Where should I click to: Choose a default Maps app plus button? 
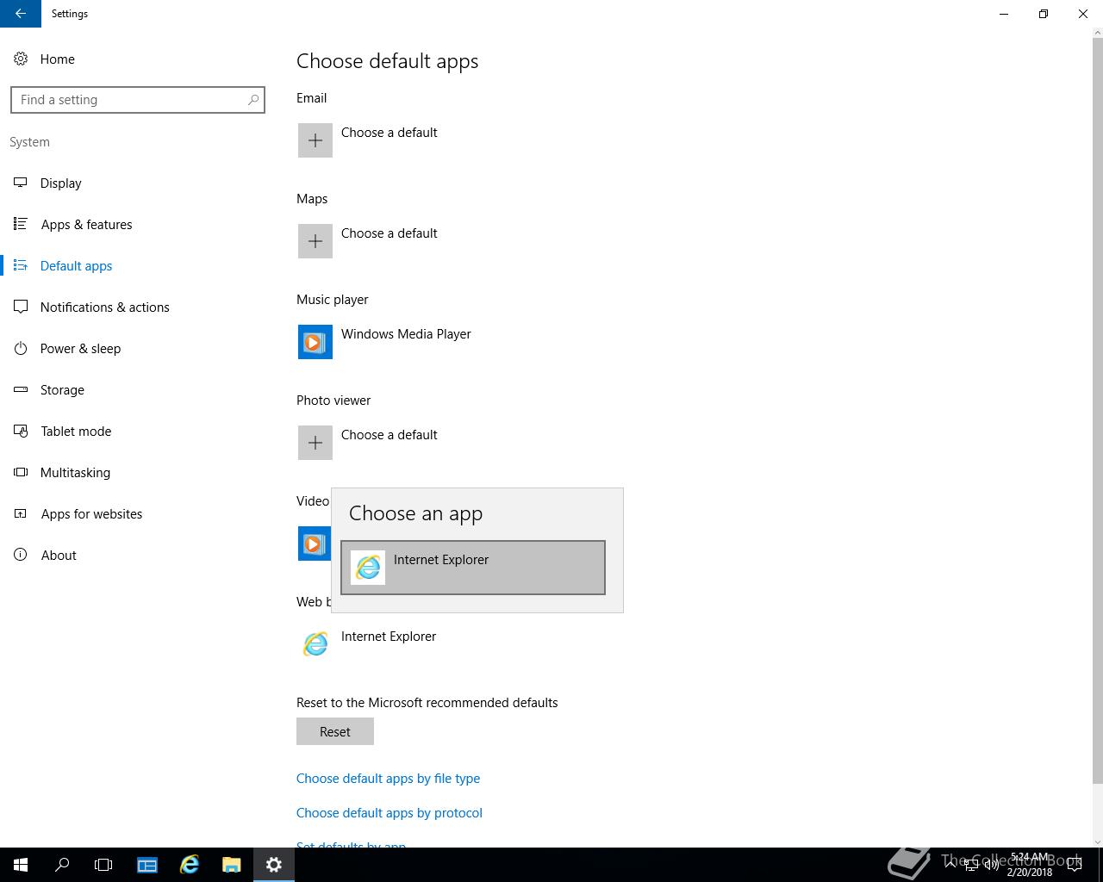(315, 241)
